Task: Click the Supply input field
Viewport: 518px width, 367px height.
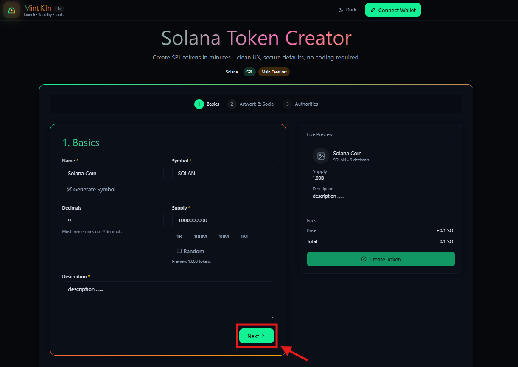Action: click(223, 220)
